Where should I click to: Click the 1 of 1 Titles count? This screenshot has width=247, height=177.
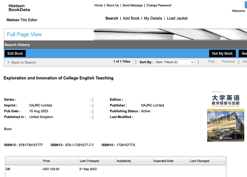click(122, 61)
